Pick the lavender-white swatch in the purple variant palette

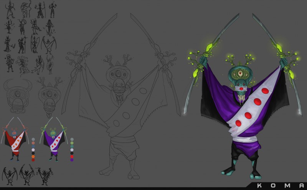click(x=72, y=150)
